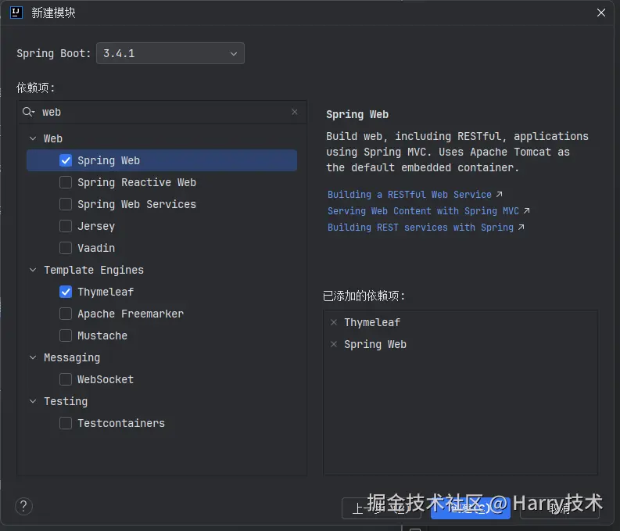
Task: Select the Spring Web row label
Action: (109, 160)
